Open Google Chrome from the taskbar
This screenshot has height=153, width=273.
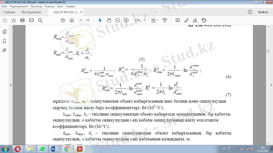[x=67, y=149]
